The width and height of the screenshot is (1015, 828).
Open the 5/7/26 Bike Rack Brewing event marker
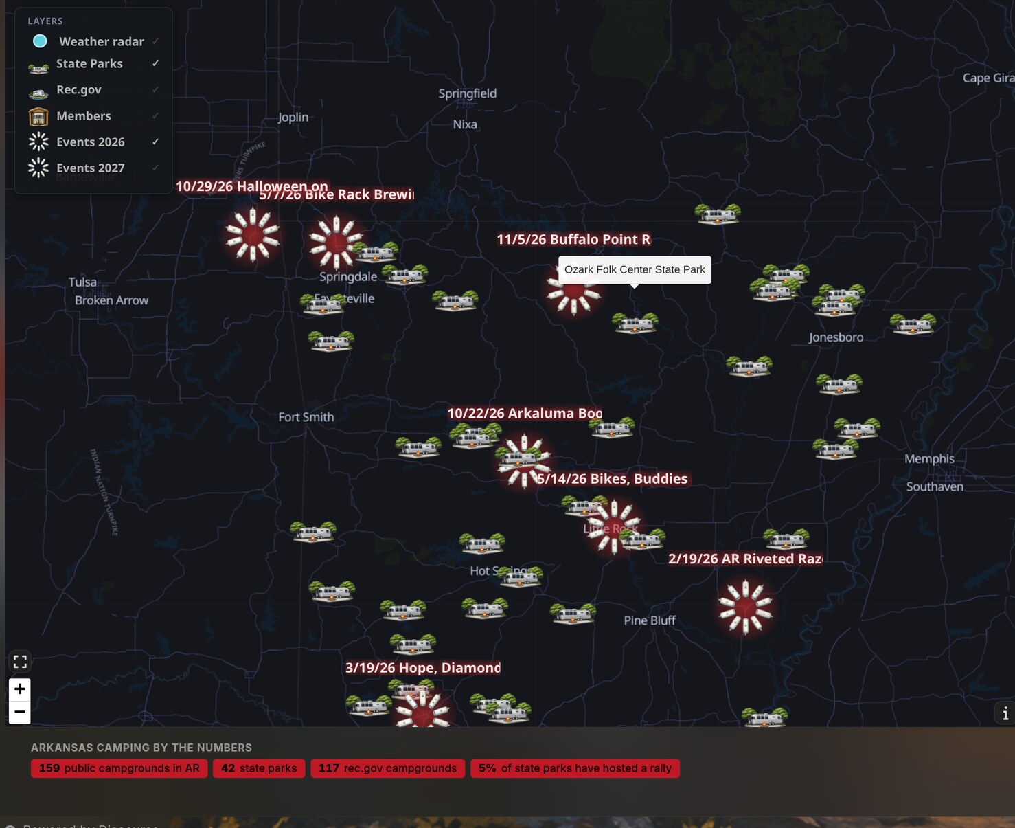pyautogui.click(x=336, y=242)
